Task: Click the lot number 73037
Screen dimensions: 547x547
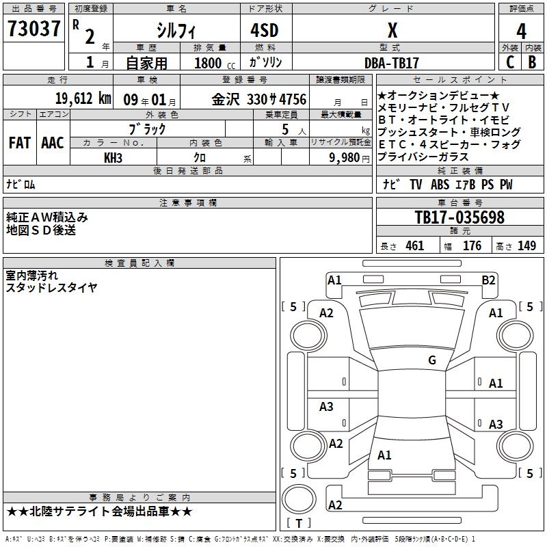Action: point(34,29)
